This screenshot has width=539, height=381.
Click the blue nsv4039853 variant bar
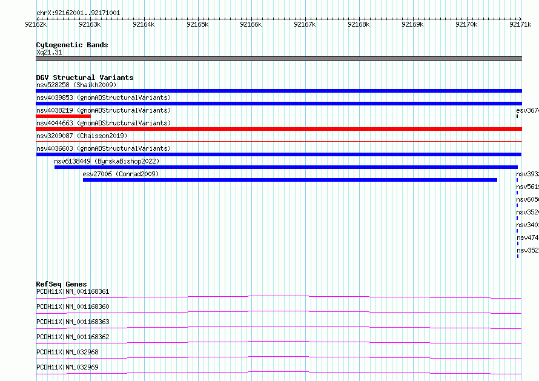click(x=279, y=104)
